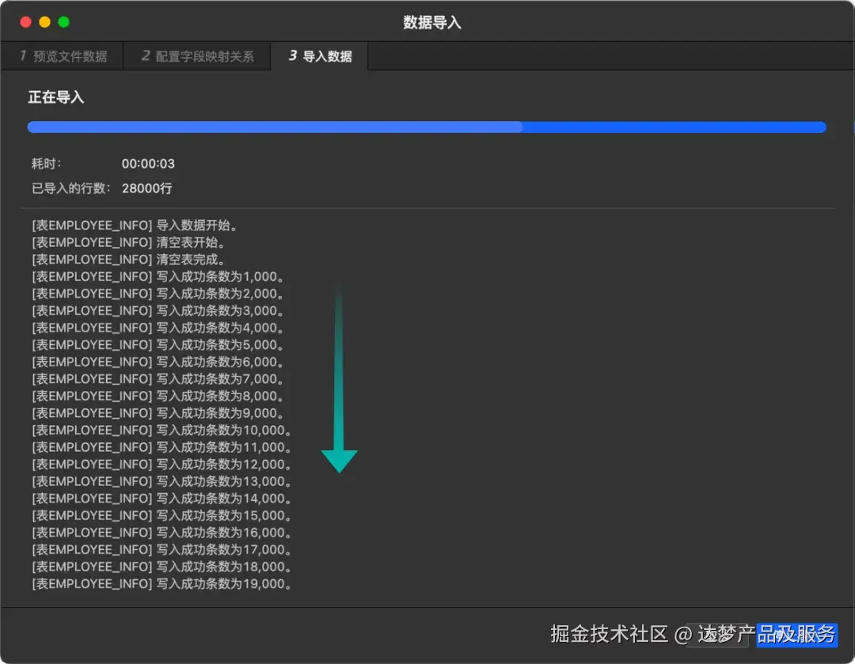Click the blue import progress bar
The width and height of the screenshot is (855, 664).
point(427,127)
